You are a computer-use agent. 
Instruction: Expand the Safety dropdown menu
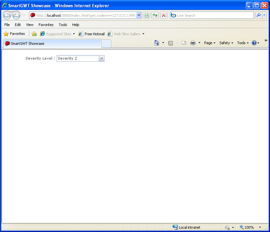tap(226, 43)
